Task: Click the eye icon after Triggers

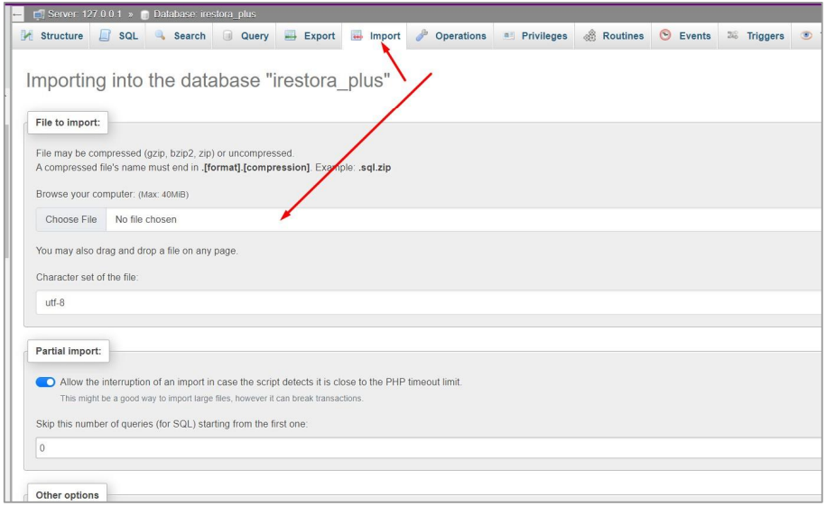Action: [x=806, y=36]
